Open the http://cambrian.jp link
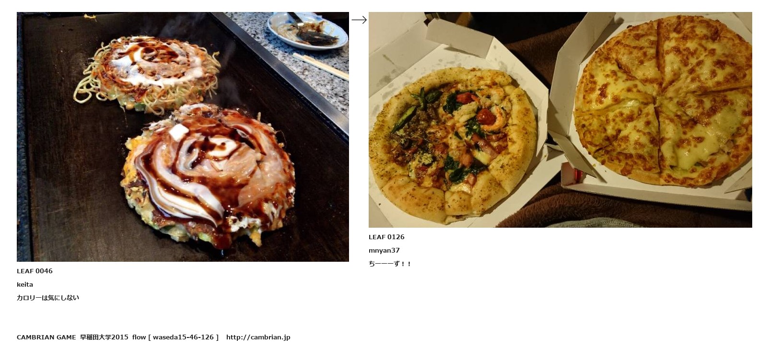Image resolution: width=769 pixels, height=349 pixels. (x=258, y=337)
